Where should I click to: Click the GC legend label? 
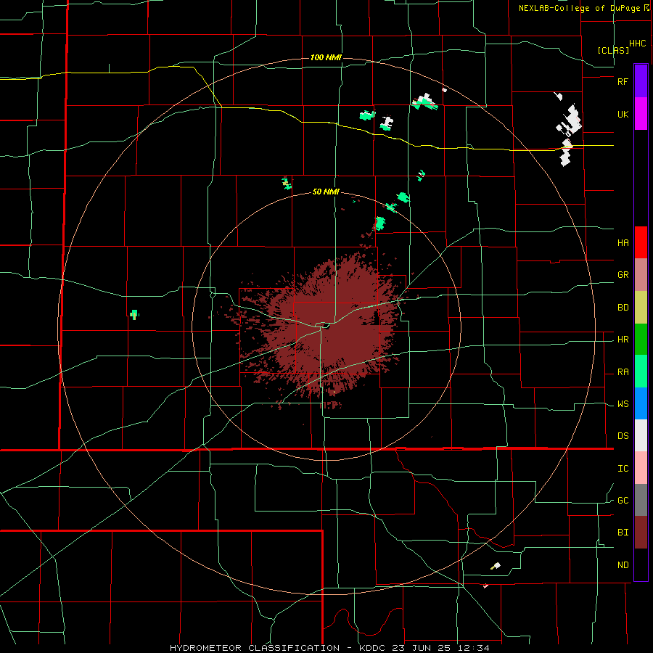coord(623,501)
